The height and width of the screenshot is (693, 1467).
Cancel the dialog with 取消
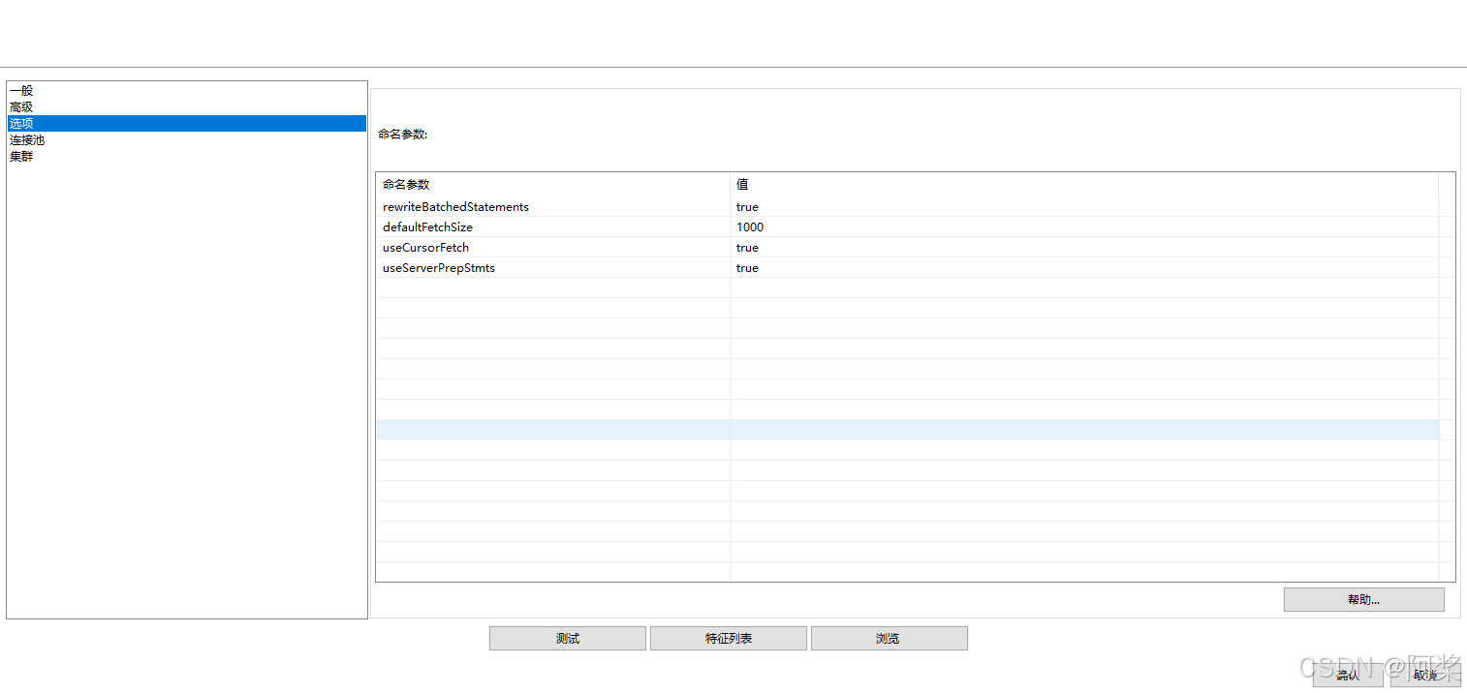point(1425,676)
